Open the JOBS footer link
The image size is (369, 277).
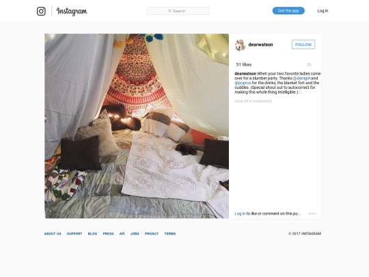[135, 234]
